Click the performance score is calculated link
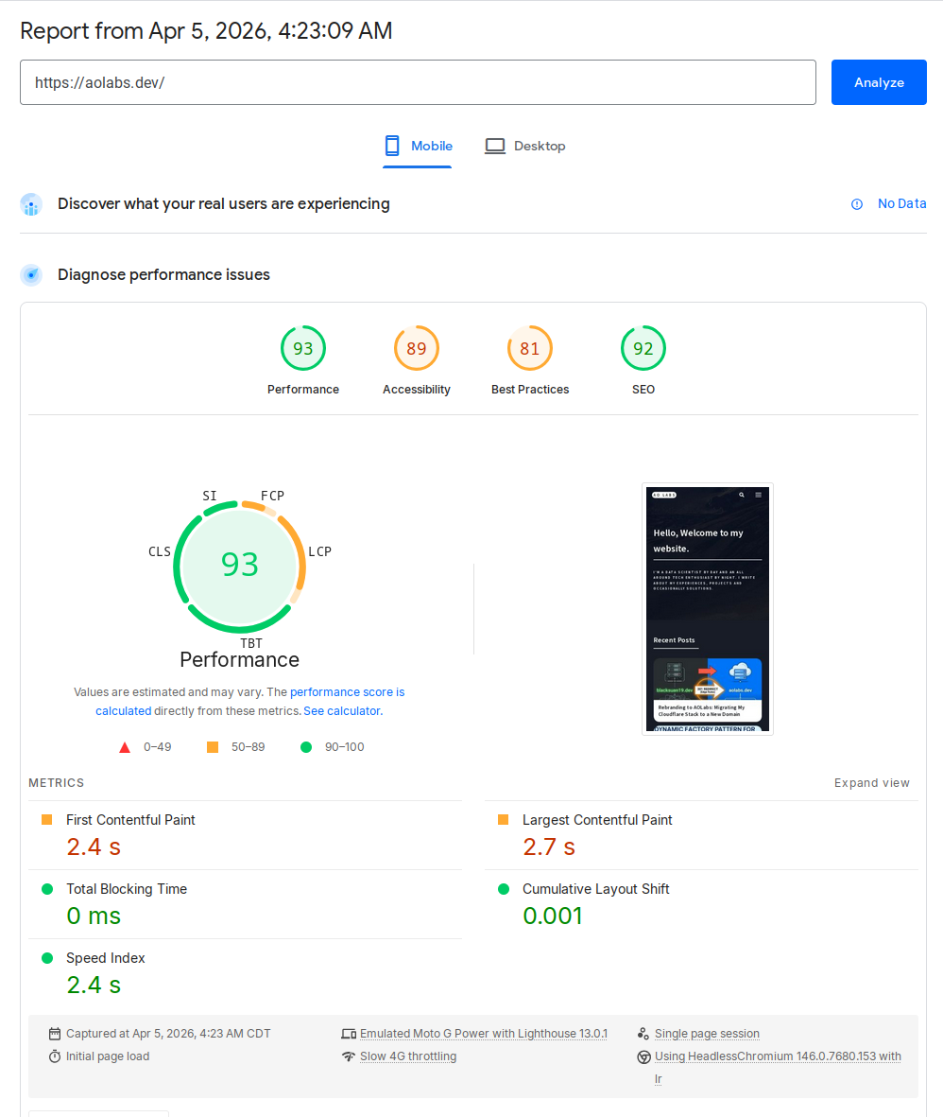Screen dimensions: 943x1117 tap(348, 691)
